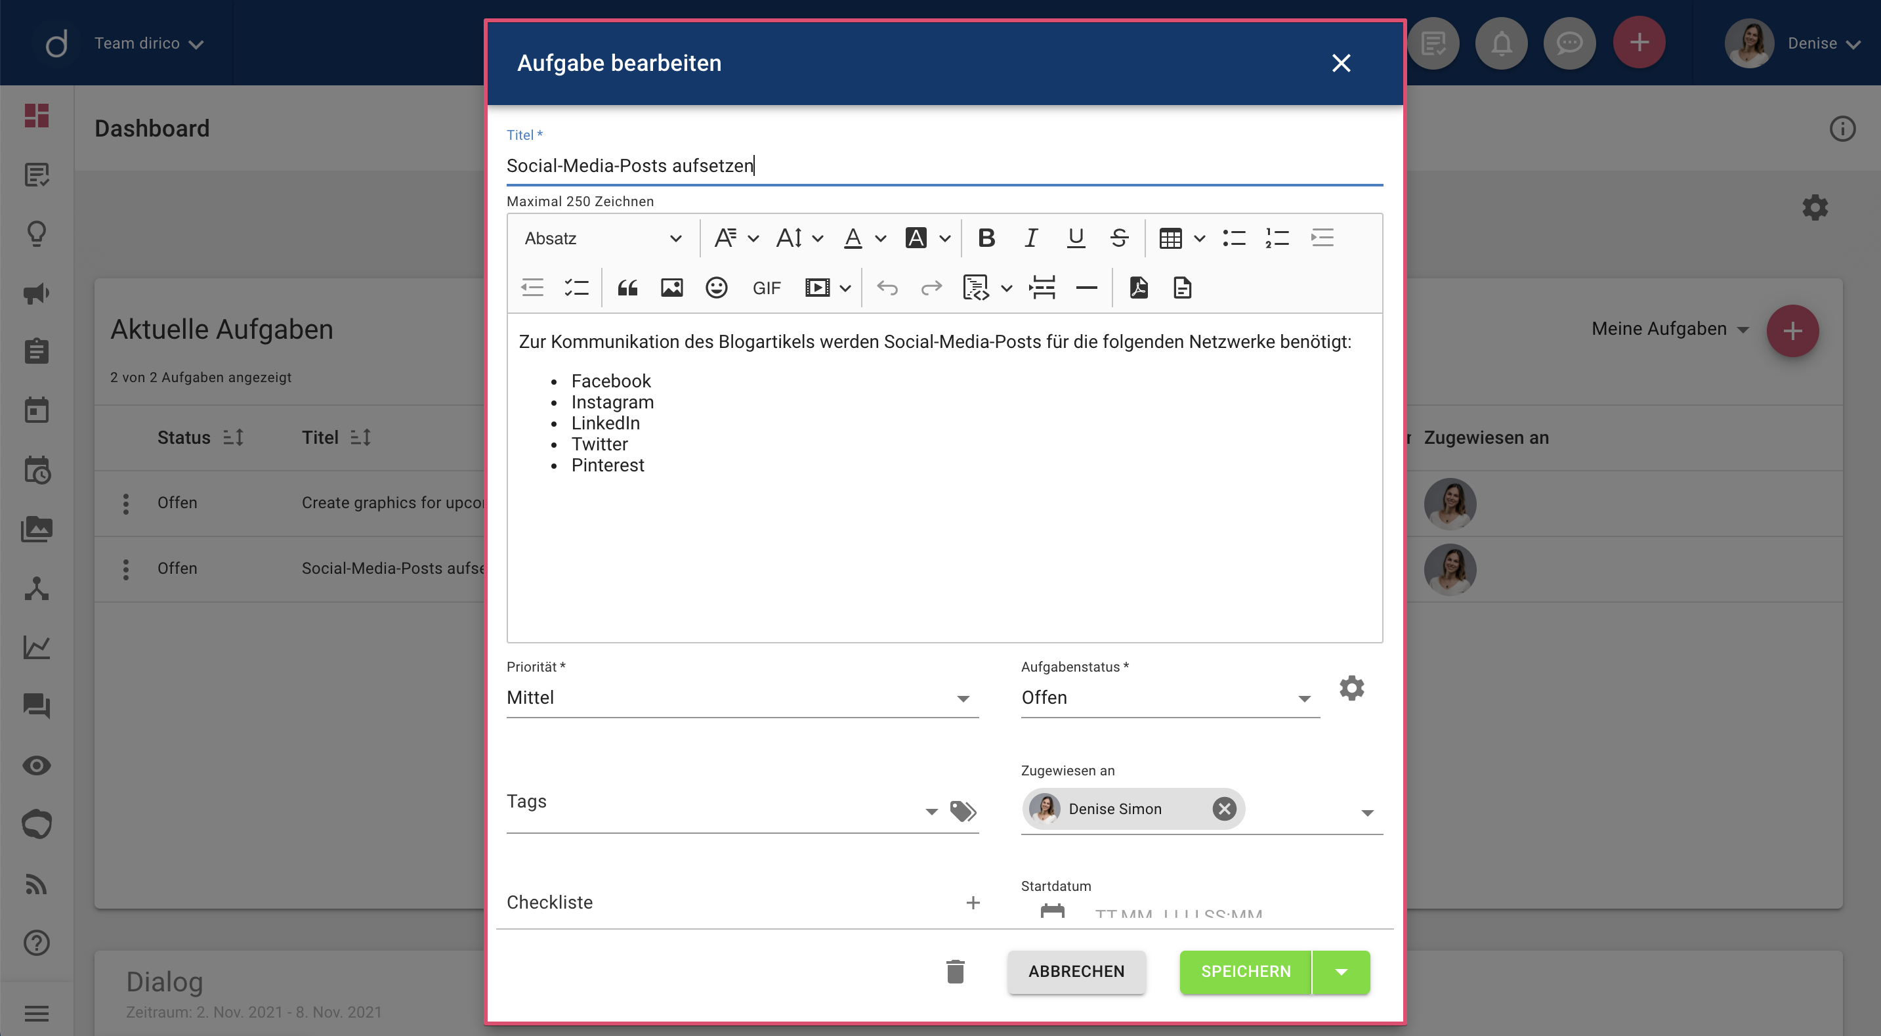Open help question mark in sidebar

tap(37, 943)
